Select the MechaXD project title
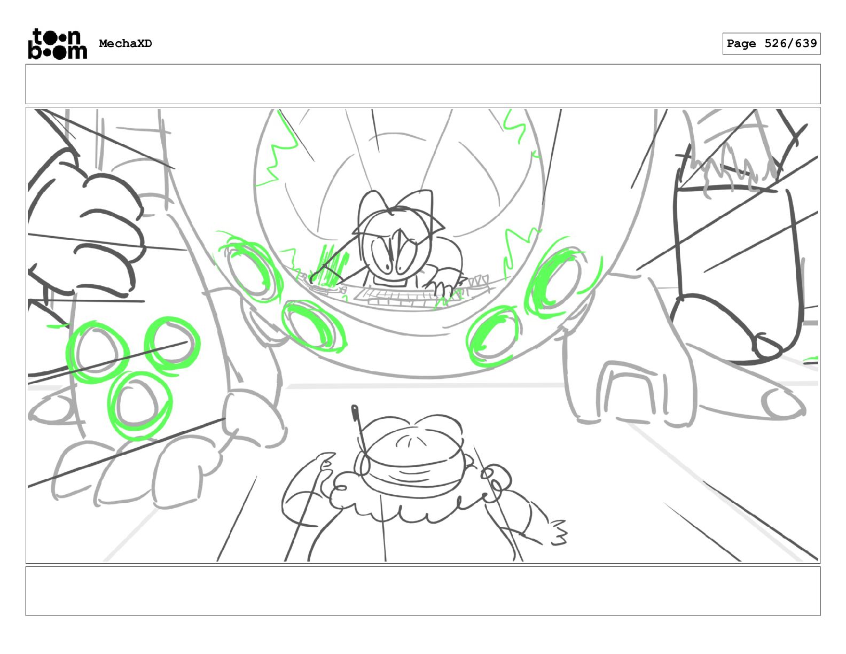Viewport: 846px width, 654px height. tap(126, 44)
